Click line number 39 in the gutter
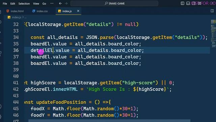Viewport: 216px width, 122px height. 16,70
